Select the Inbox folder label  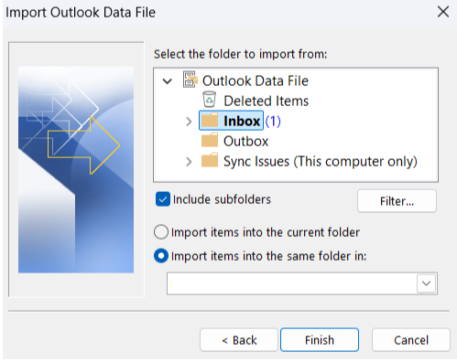click(242, 121)
